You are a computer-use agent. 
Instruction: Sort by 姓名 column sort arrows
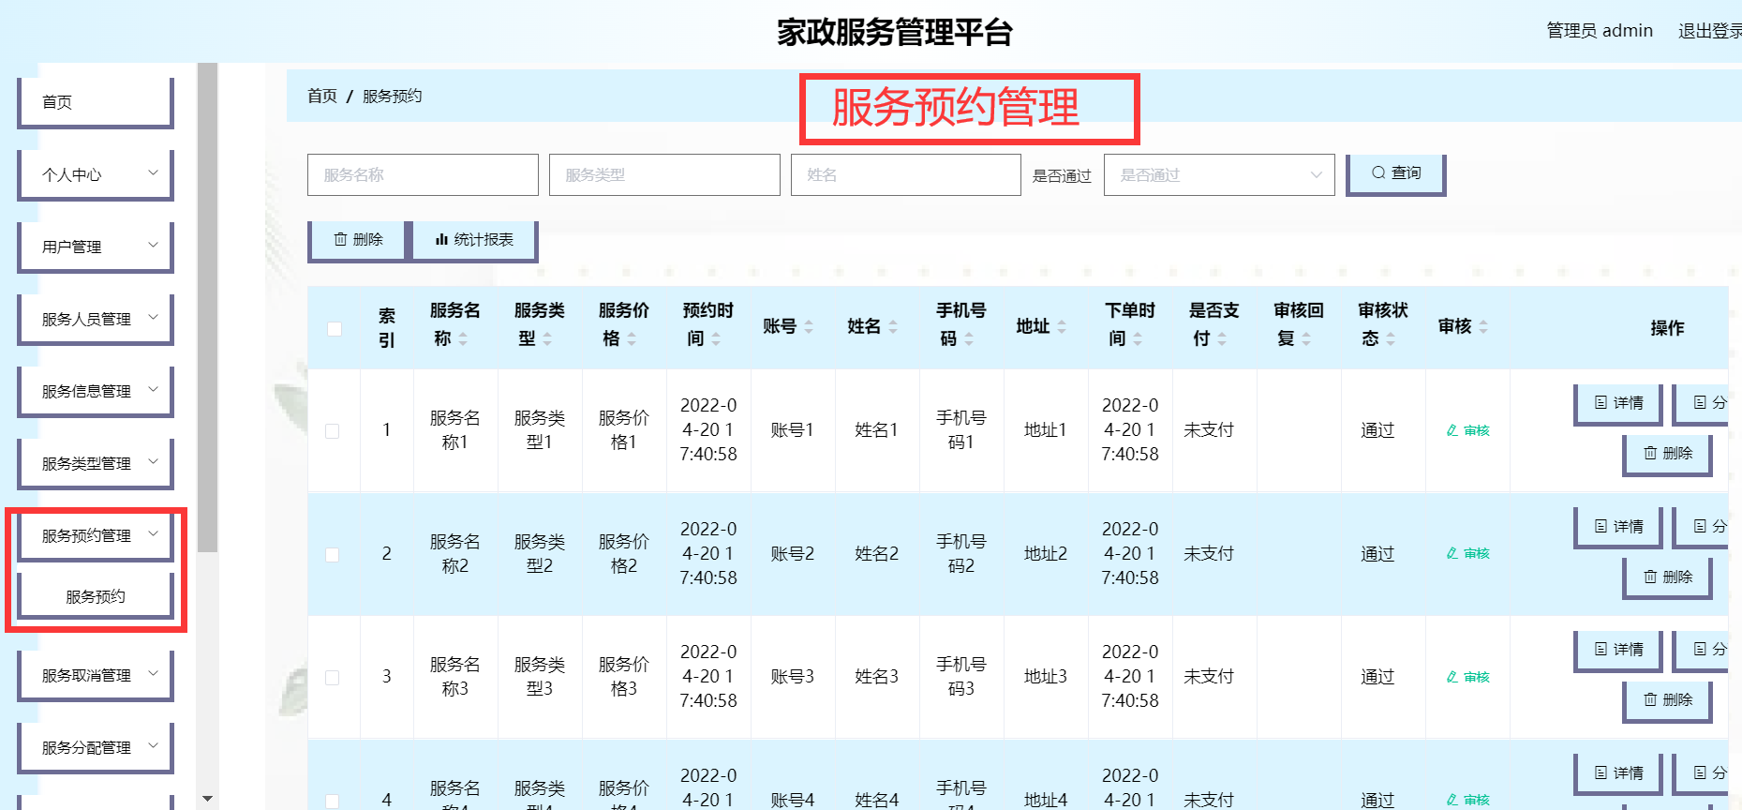pyautogui.click(x=893, y=326)
